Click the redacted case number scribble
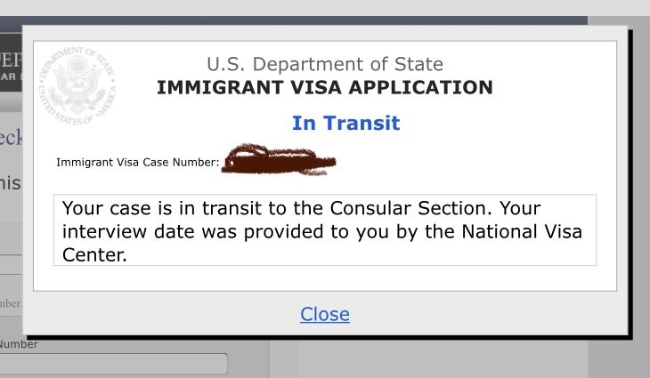This screenshot has height=378, width=650. click(280, 163)
